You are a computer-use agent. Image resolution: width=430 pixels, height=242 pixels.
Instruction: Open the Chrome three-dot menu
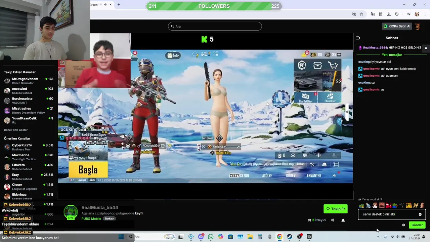pos(425,14)
